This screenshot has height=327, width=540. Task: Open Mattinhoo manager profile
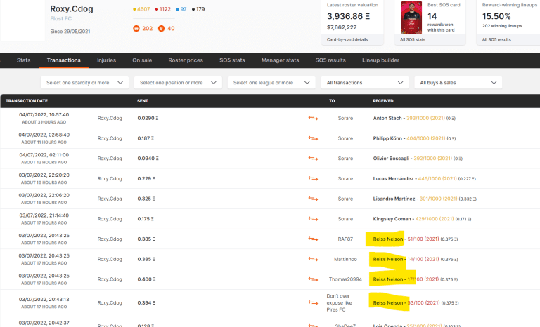coord(345,259)
